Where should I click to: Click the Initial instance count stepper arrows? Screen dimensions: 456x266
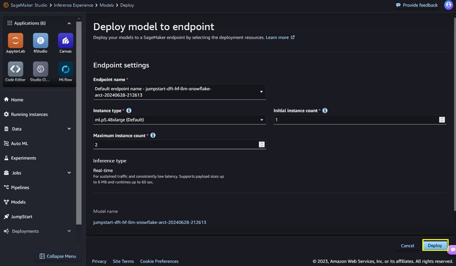[442, 120]
